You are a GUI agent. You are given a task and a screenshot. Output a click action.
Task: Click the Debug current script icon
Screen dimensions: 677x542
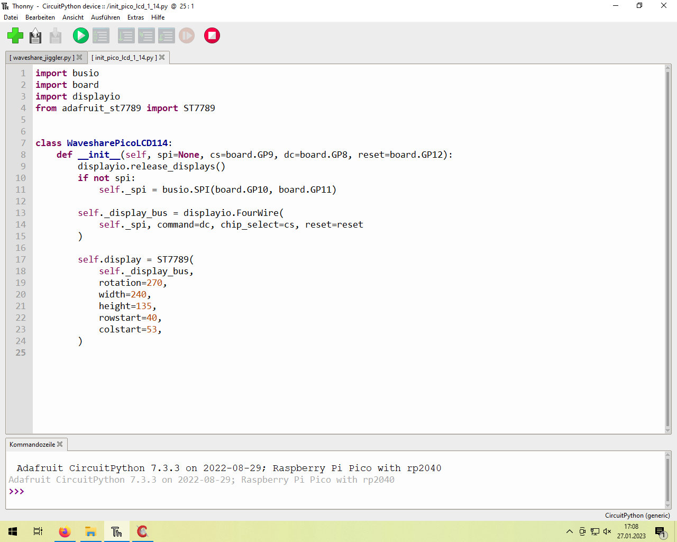[x=101, y=36]
